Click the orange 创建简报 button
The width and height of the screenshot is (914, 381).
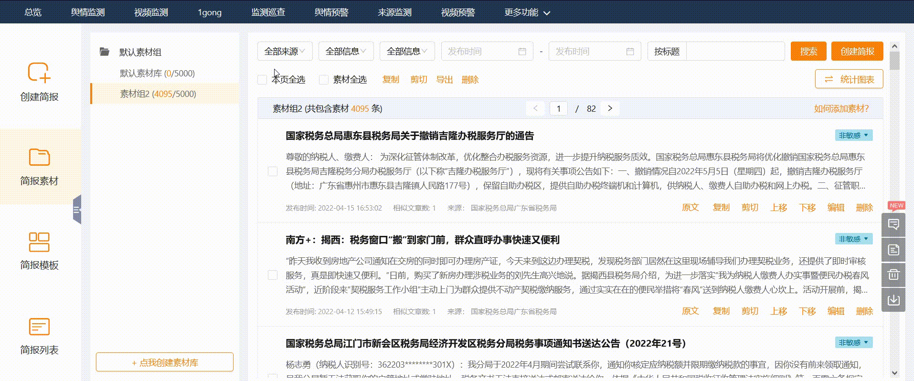pos(857,51)
